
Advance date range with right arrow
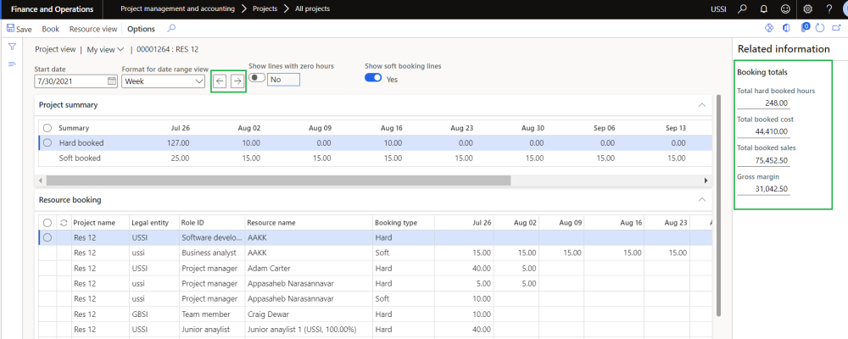coord(237,81)
